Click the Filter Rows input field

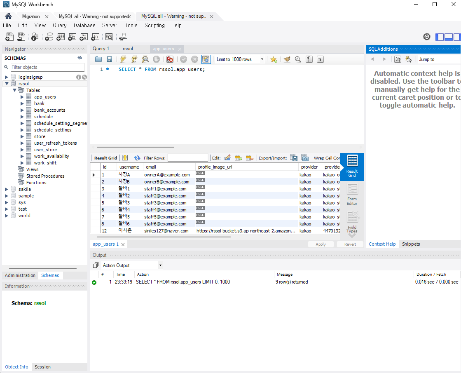tap(187, 158)
